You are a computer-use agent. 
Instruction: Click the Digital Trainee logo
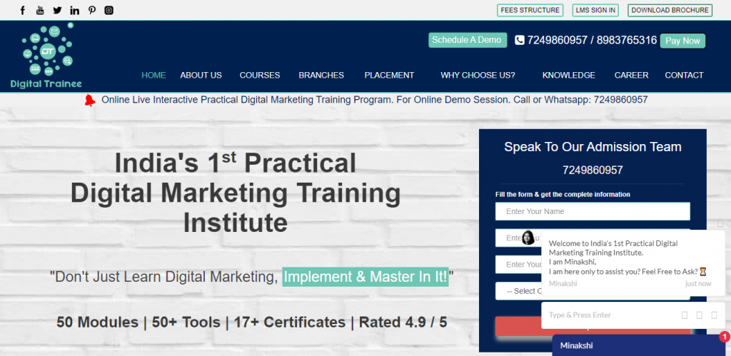point(46,56)
